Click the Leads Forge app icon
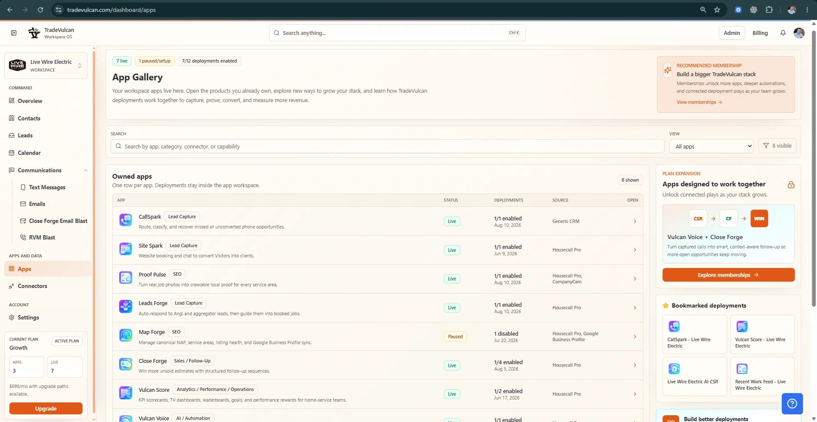The image size is (817, 422). (126, 306)
